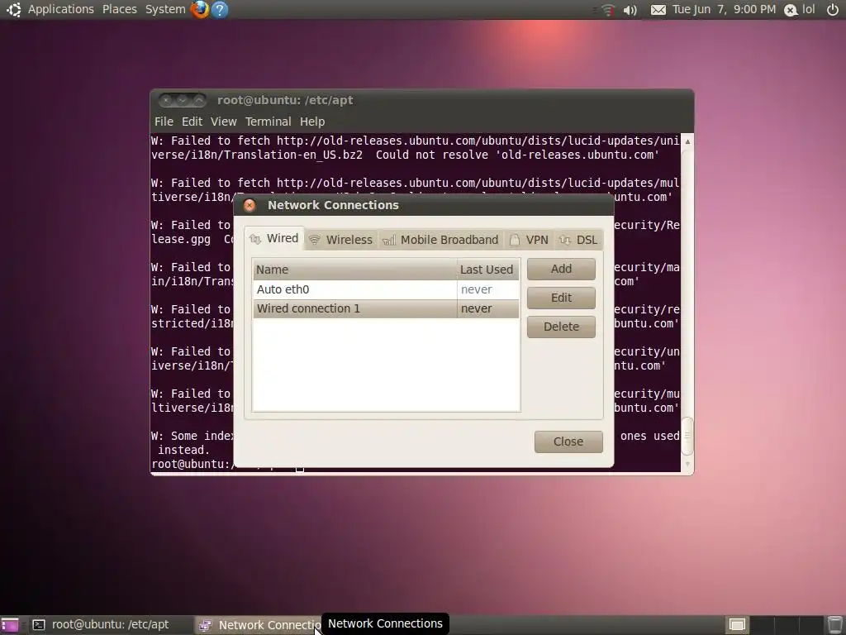This screenshot has width=846, height=635.
Task: Select the Auto eth0 connection row
Action: (x=386, y=289)
